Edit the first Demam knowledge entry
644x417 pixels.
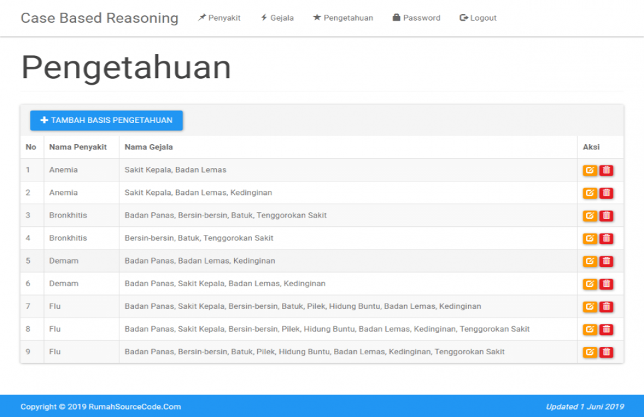[590, 260]
